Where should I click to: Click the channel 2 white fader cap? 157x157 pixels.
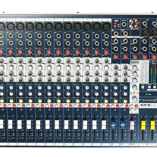click(x=10, y=124)
